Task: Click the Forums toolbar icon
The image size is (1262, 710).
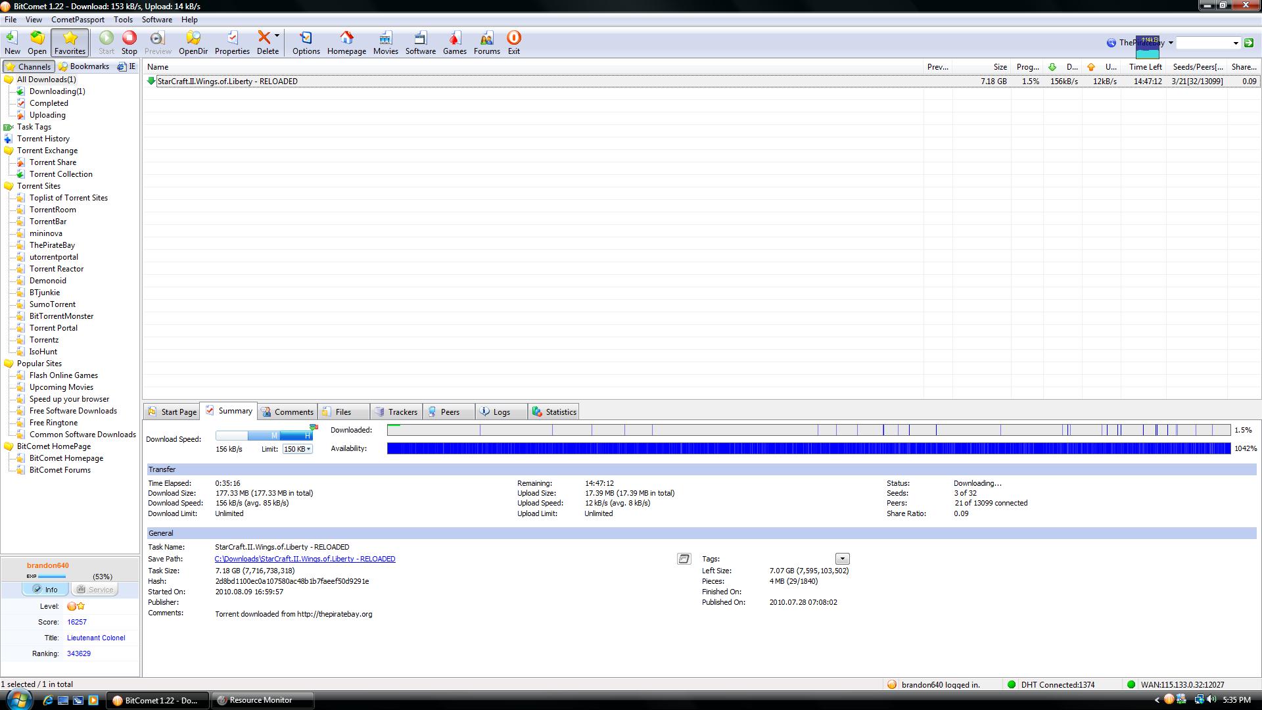Action: [487, 43]
